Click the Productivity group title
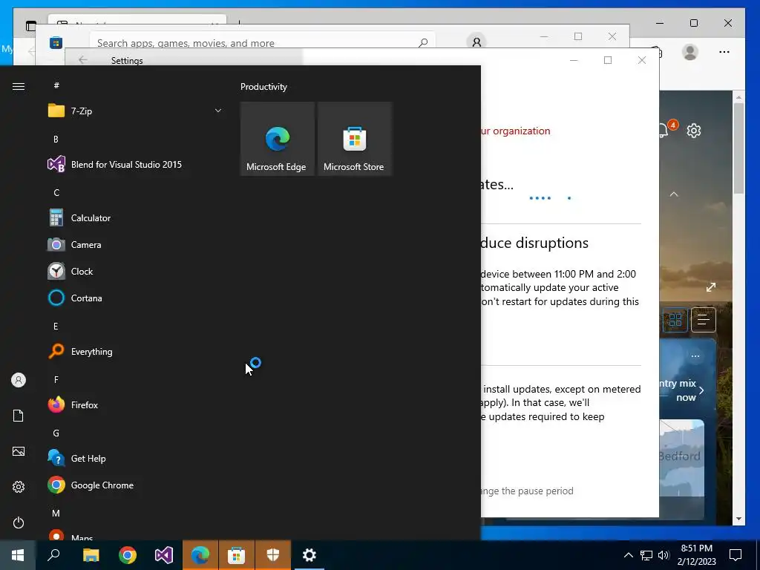760x570 pixels. click(263, 87)
